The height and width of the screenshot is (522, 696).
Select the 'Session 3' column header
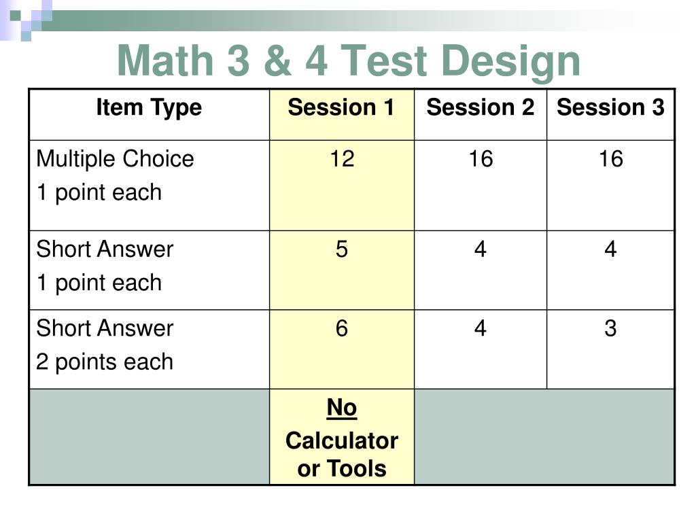point(611,107)
